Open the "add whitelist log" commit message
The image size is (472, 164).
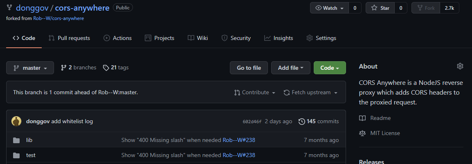tap(72, 121)
